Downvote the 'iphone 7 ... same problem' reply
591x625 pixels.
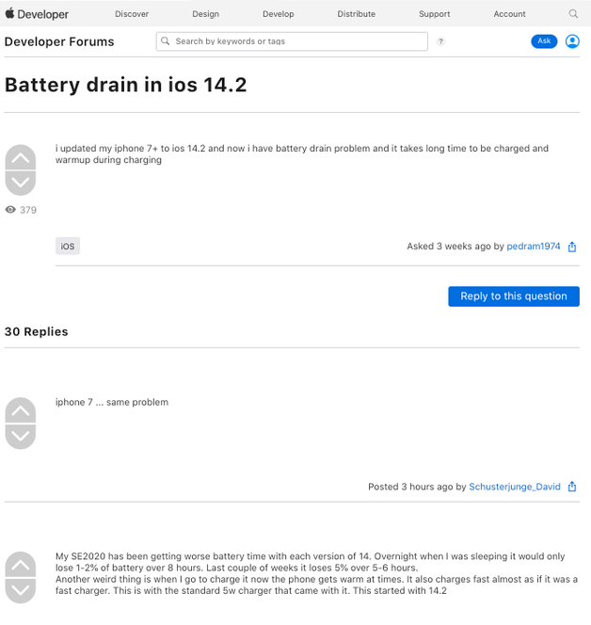click(x=21, y=436)
